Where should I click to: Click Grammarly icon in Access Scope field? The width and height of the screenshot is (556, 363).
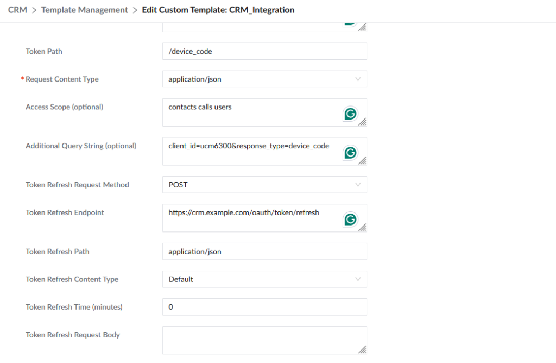click(x=350, y=114)
